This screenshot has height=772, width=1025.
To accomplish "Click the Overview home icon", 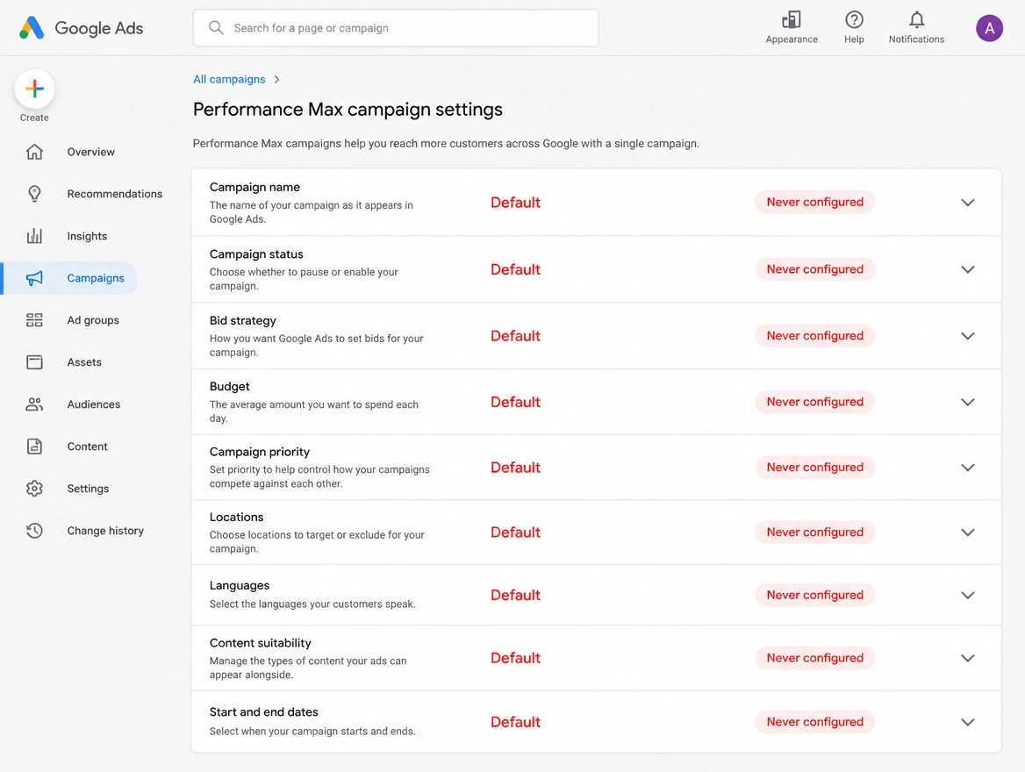I will [x=34, y=152].
